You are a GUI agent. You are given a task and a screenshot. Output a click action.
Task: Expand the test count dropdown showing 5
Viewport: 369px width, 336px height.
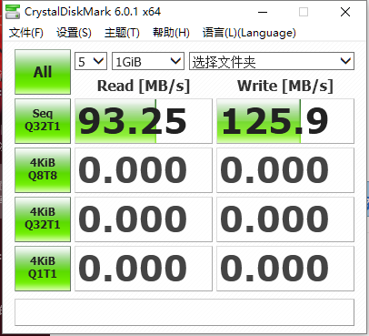pyautogui.click(x=91, y=61)
